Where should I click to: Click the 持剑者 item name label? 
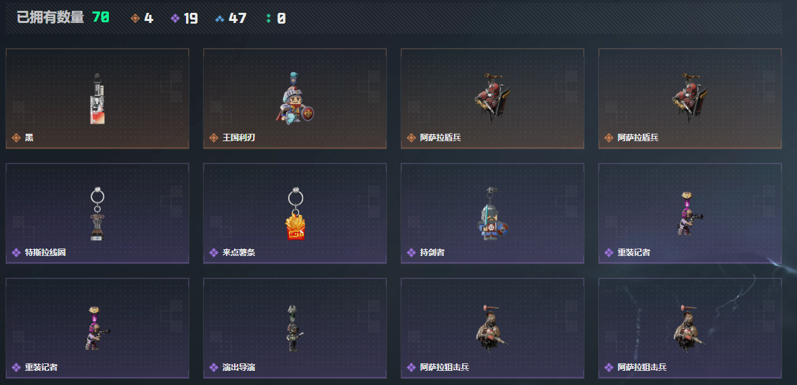[x=432, y=253]
